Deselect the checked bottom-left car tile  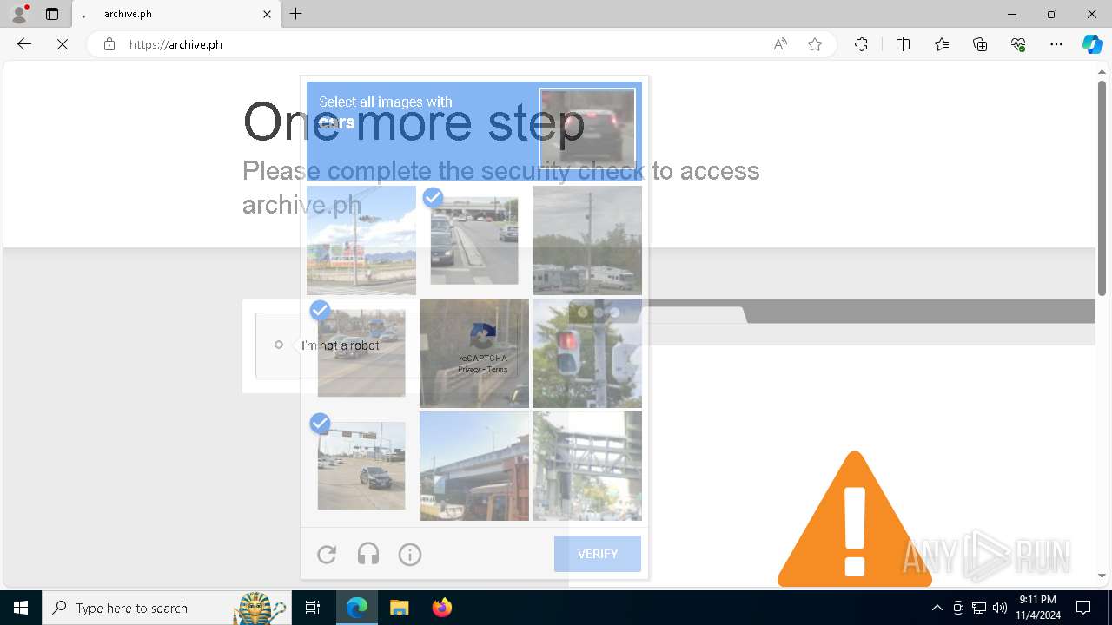coord(361,466)
